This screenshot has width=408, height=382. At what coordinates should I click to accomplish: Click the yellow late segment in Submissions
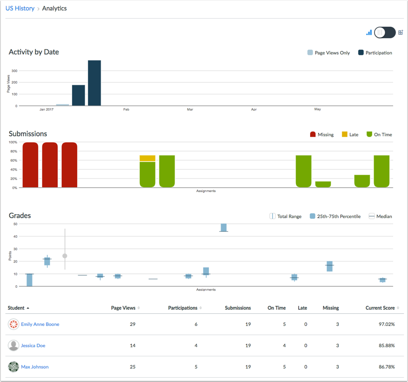tap(147, 158)
